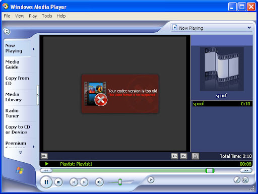Open the Radio Tuner section
Screen dimensions: 258x194
12,113
